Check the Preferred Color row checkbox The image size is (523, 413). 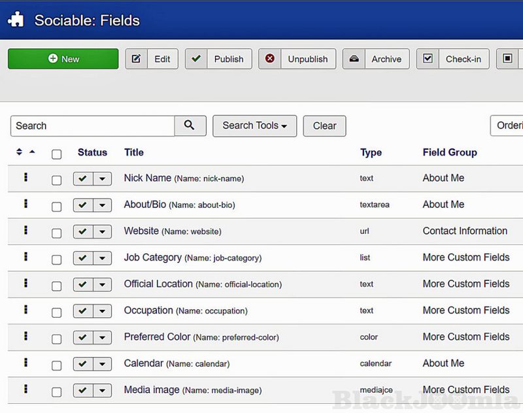pyautogui.click(x=56, y=339)
